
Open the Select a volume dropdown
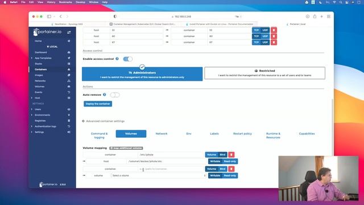(x=159, y=175)
